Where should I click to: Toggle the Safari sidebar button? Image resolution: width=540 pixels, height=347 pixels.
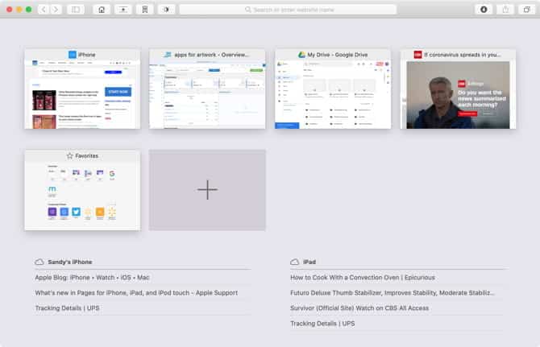tap(76, 10)
